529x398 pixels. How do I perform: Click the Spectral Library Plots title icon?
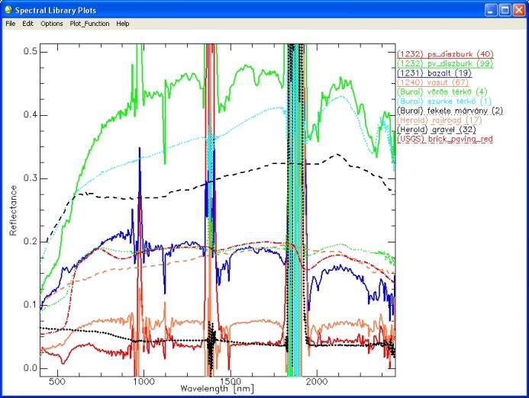(8, 10)
